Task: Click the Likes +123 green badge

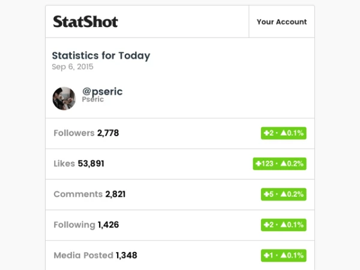Action: coord(280,164)
